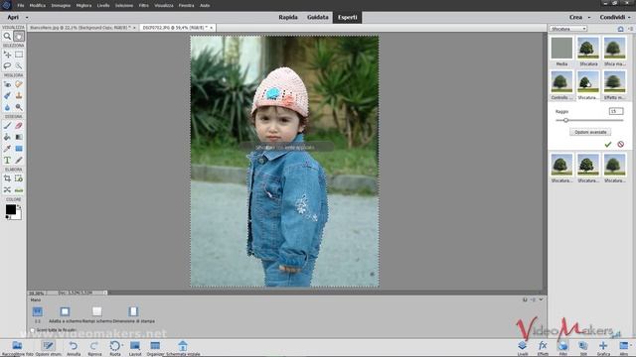Image resolution: width=636 pixels, height=357 pixels.
Task: Expand the Crea dropdown
Action: coord(589,18)
